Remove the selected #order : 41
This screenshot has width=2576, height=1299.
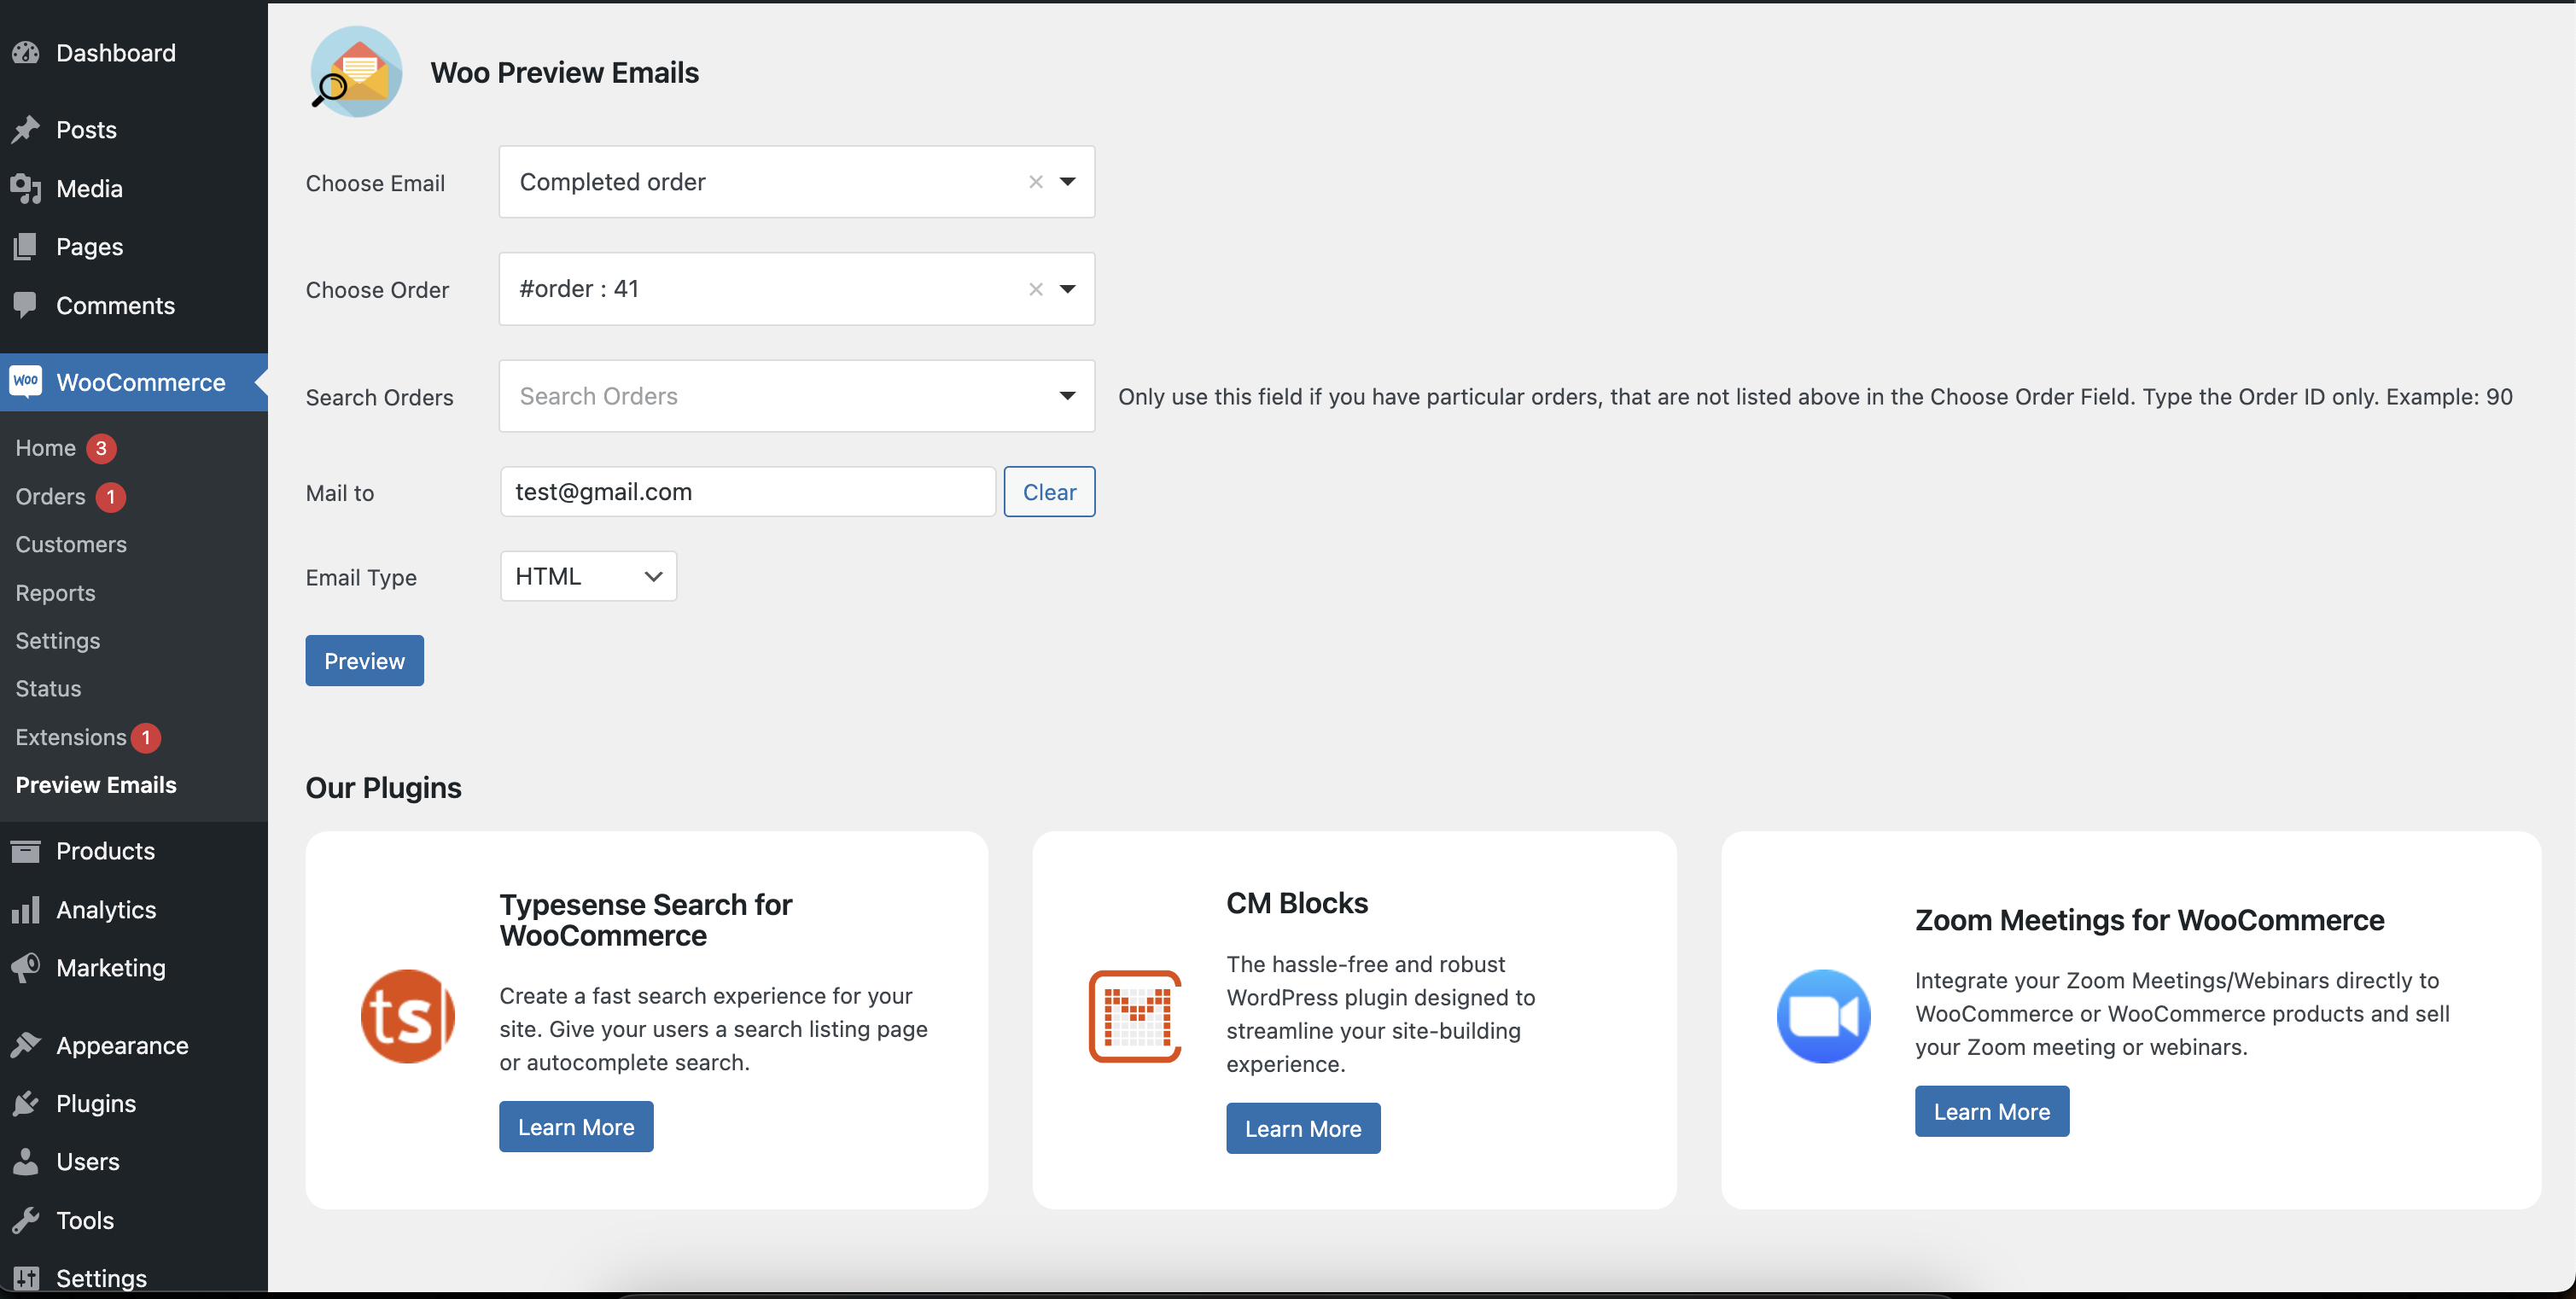1035,289
